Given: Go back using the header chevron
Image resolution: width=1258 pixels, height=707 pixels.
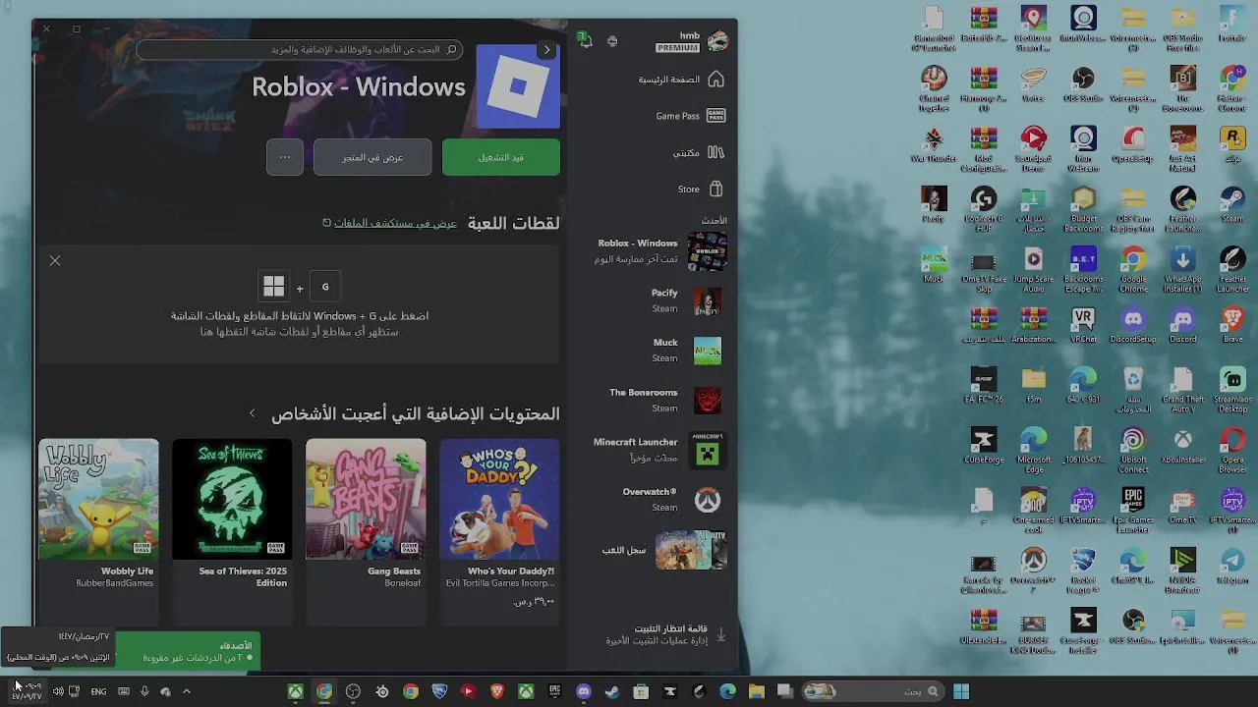Looking at the screenshot, I should (x=546, y=49).
